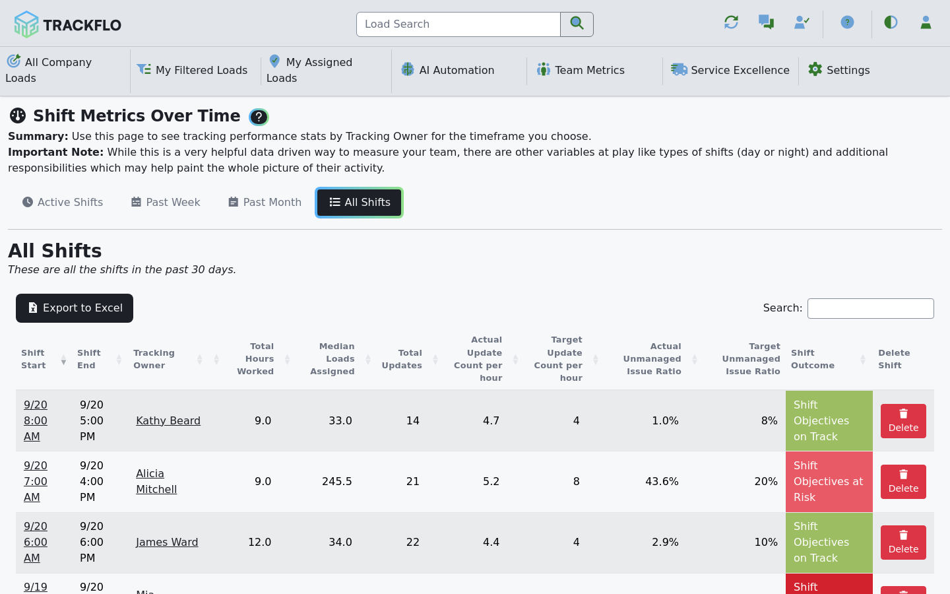This screenshot has height=594, width=950.
Task: Sort by Shift Start column
Action: pyautogui.click(x=44, y=359)
